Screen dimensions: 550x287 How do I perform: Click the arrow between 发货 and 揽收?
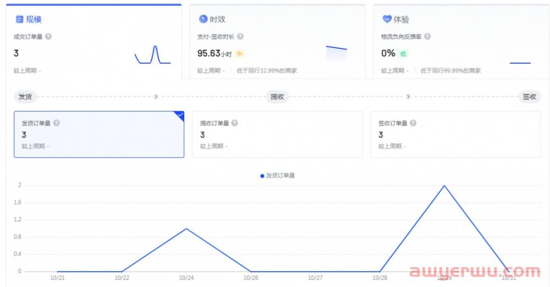[x=156, y=96]
